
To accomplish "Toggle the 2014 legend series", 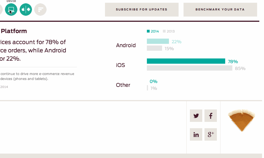I will point(153,31).
